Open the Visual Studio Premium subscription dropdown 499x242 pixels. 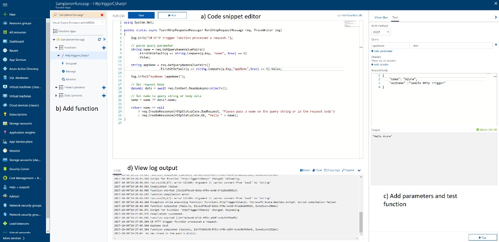point(78,22)
